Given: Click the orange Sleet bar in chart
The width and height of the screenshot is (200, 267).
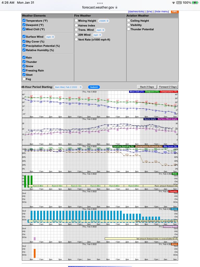Looking at the screenshot, I should 35,253.
